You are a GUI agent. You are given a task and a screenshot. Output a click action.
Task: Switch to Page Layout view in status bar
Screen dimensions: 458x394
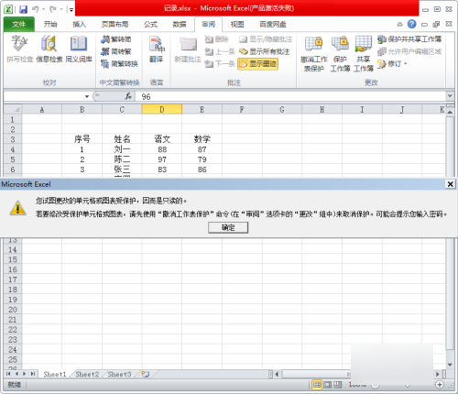327,385
